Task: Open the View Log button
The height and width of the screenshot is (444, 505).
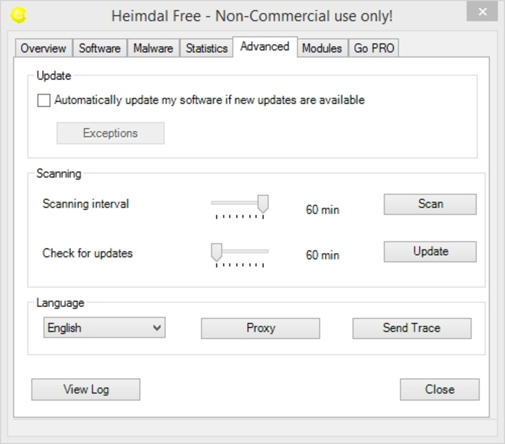Action: click(86, 389)
